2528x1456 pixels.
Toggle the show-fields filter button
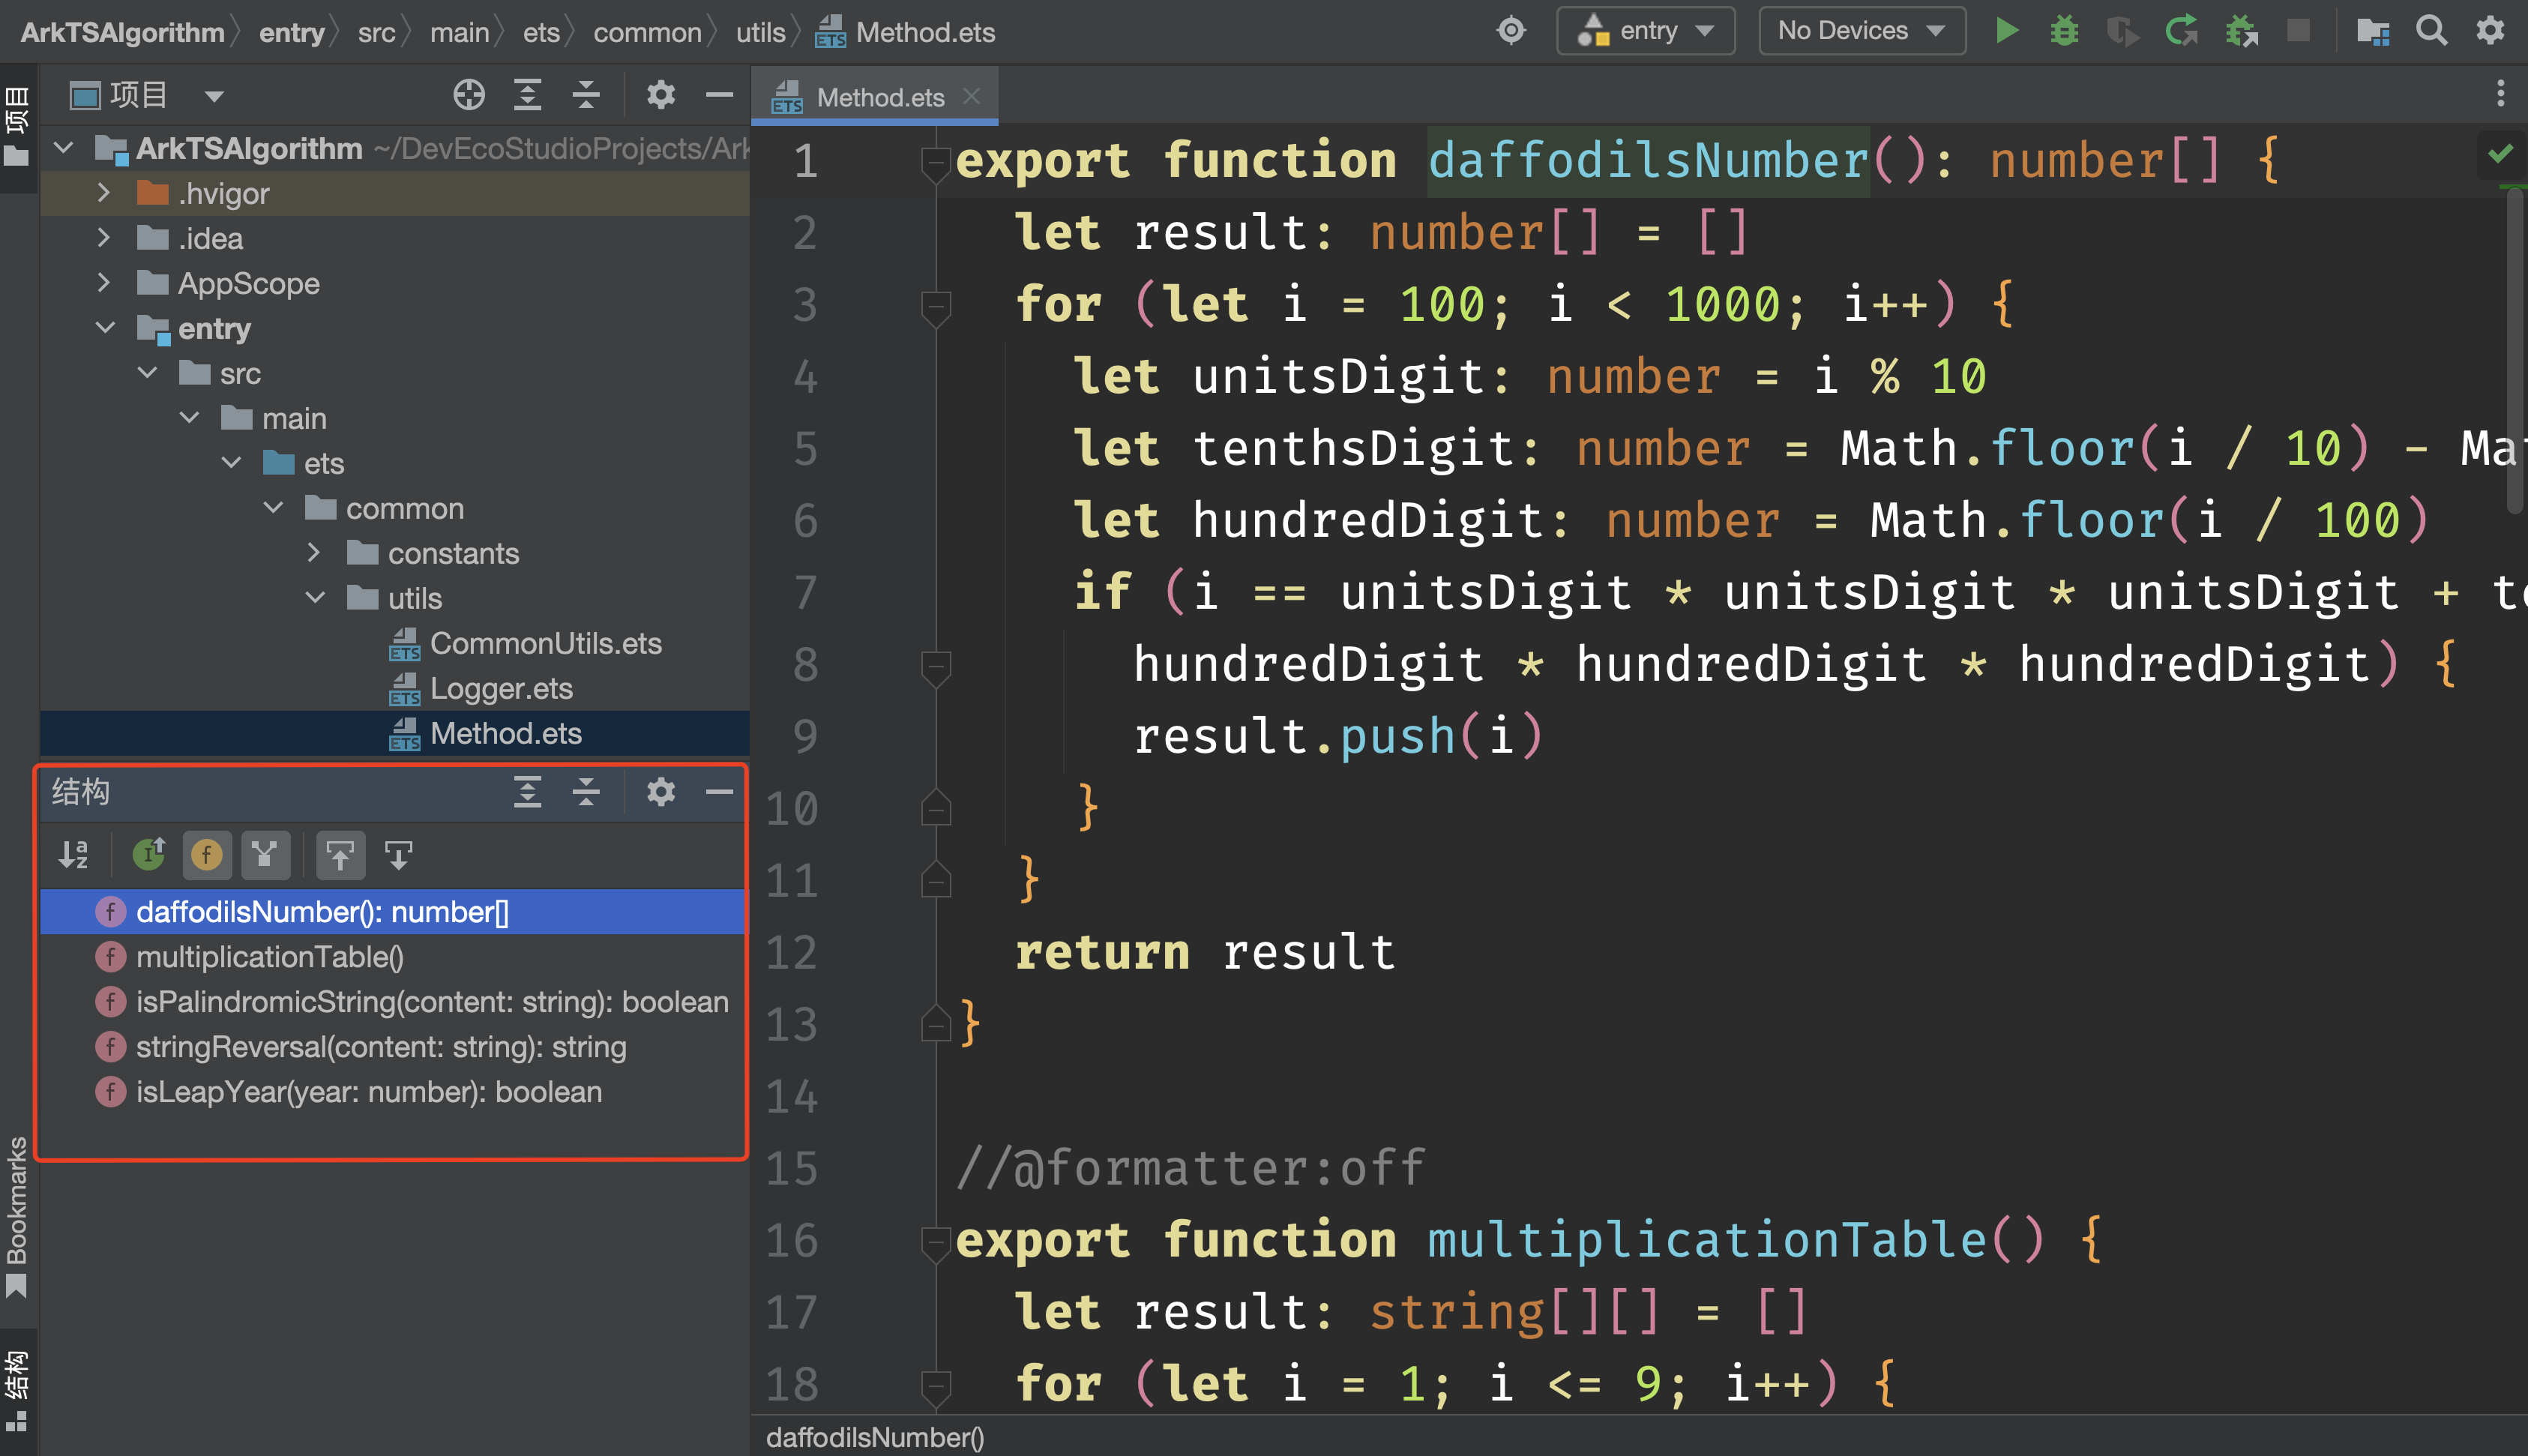pyautogui.click(x=207, y=854)
